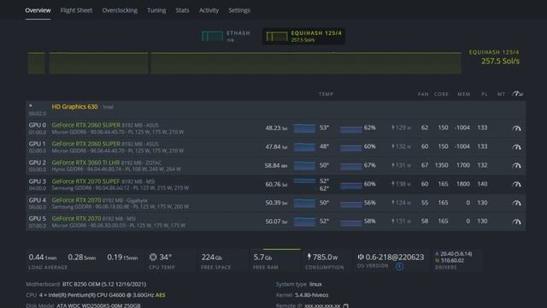The image size is (547, 308).
Task: Copy the remote IP with the copy icon
Action: (345, 306)
